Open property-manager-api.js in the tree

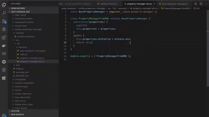pyautogui.click(x=33, y=58)
